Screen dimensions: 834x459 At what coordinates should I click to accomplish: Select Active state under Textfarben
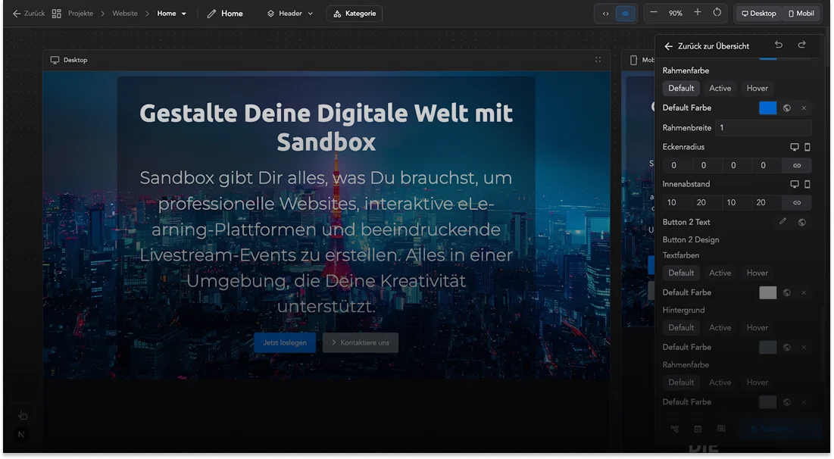pyautogui.click(x=720, y=273)
